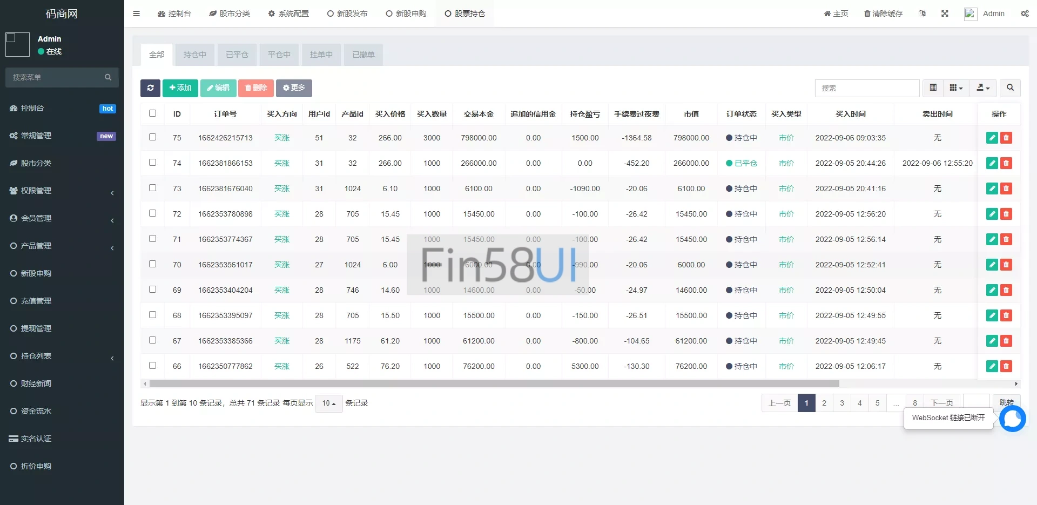The width and height of the screenshot is (1037, 505).
Task: Check the select-all checkbox in table header
Action: tap(152, 113)
